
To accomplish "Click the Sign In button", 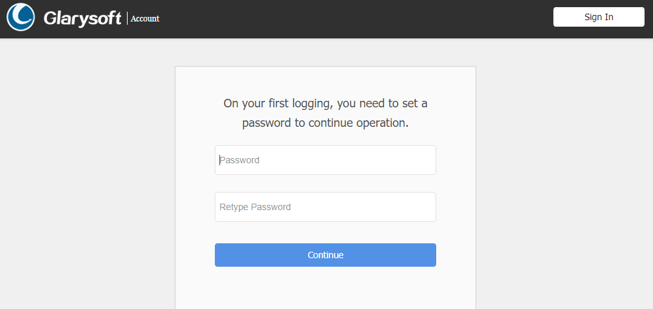I will (598, 17).
